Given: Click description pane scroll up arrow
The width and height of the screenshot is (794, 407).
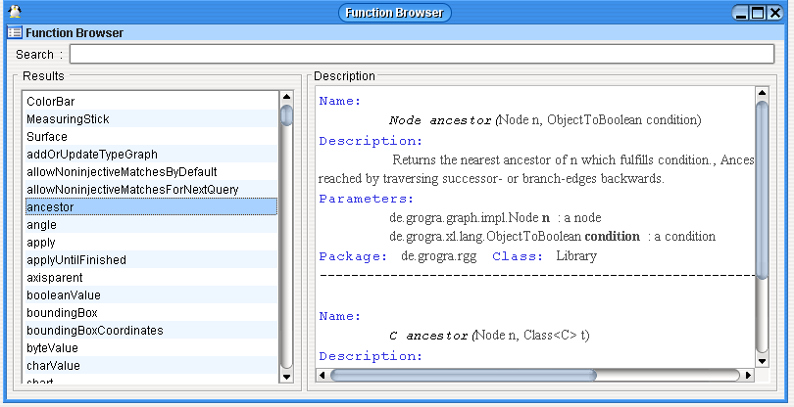Looking at the screenshot, I should pos(762,92).
